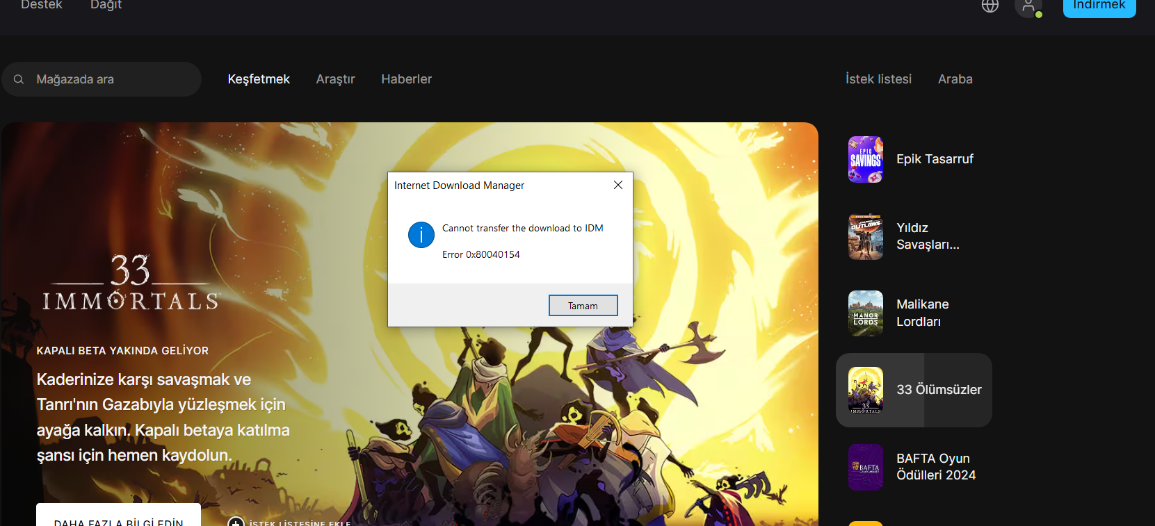Open the Araba cart link
Image resolution: width=1155 pixels, height=526 pixels.
click(955, 79)
